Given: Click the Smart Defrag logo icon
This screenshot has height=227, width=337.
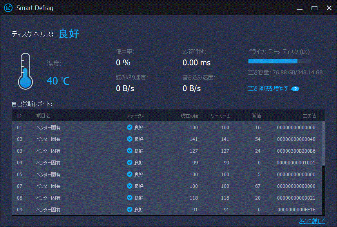Looking at the screenshot, I should 8,8.
